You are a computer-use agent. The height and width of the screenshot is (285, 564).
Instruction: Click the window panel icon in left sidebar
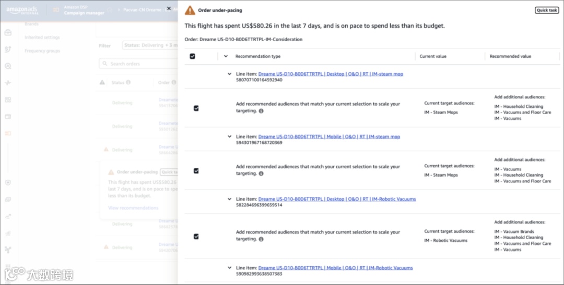(x=8, y=116)
